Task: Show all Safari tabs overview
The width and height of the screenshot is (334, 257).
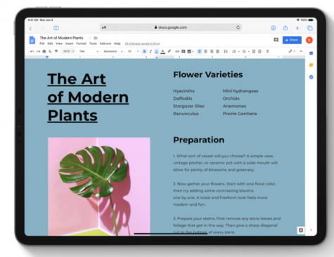Action: pyautogui.click(x=310, y=28)
